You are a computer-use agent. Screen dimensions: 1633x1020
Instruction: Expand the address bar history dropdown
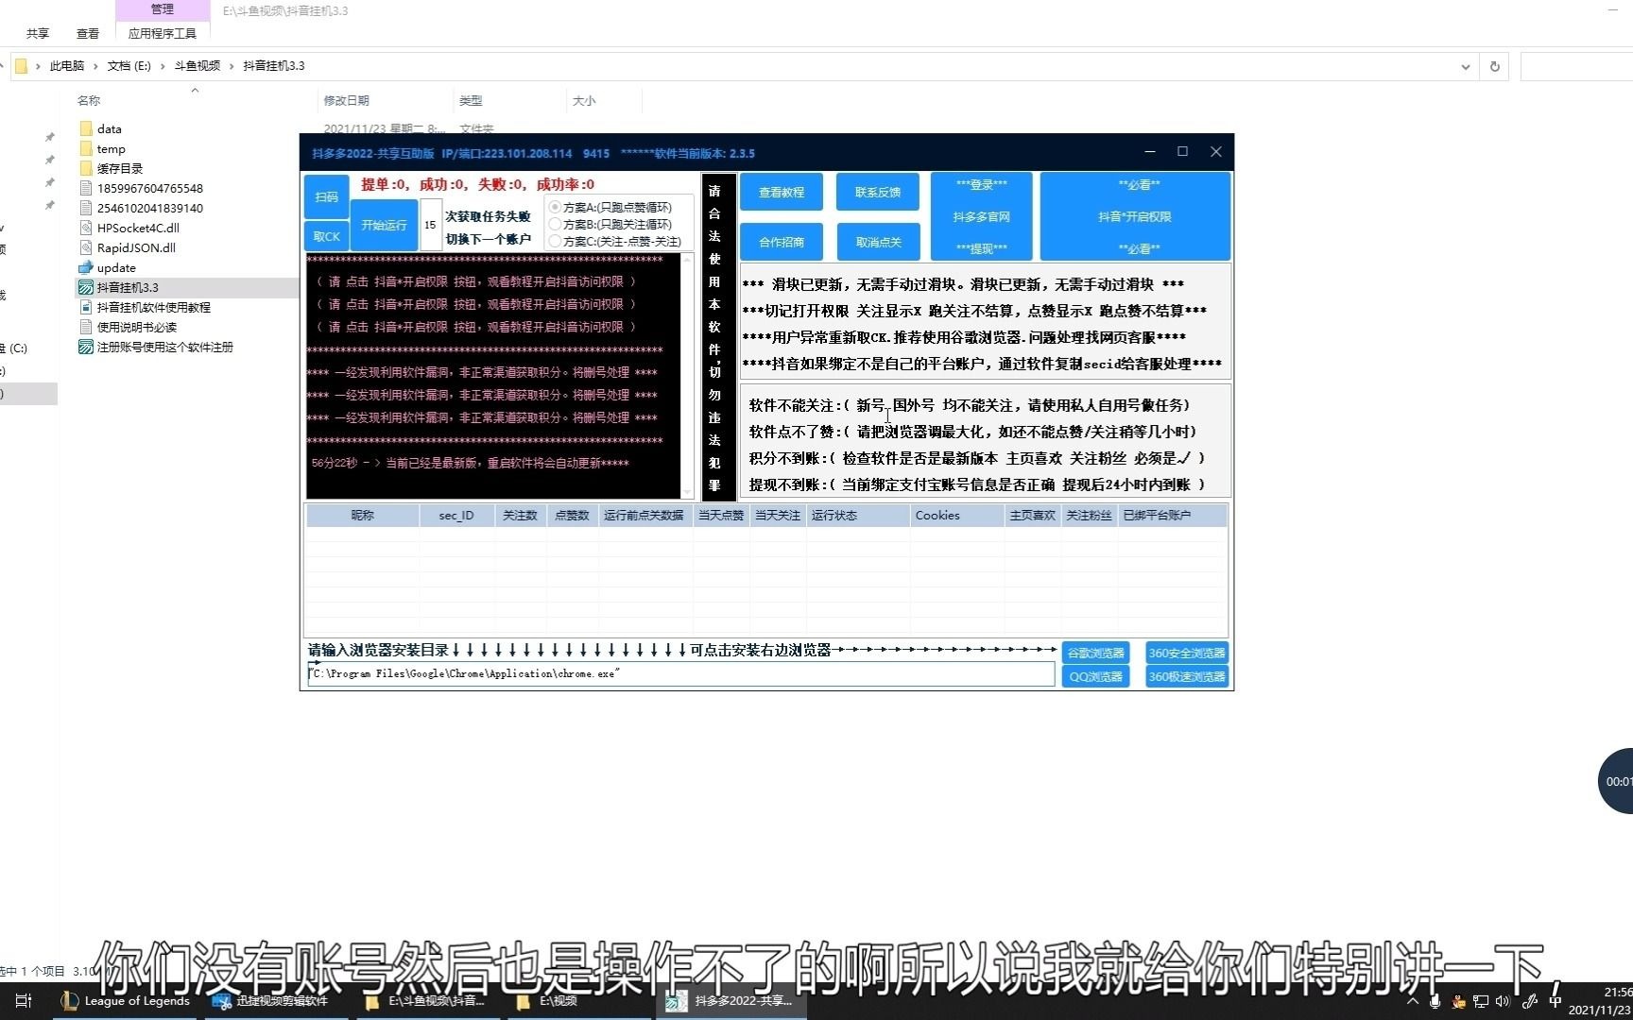1465,66
